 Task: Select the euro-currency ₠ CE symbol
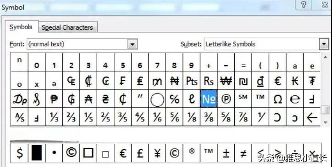coord(71,80)
